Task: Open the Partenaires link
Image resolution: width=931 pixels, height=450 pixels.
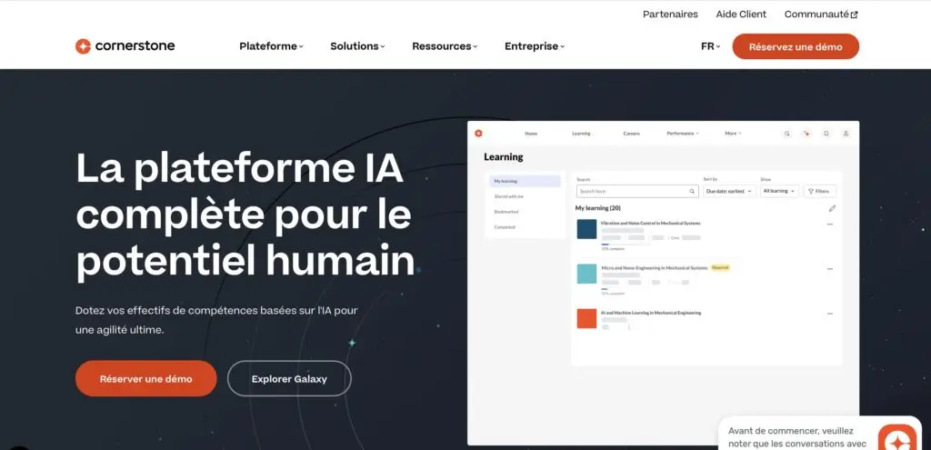Action: click(x=670, y=15)
